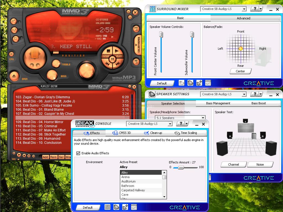Open graphic equalizer icon in Surround Mixer toolbar

[x=208, y=83]
